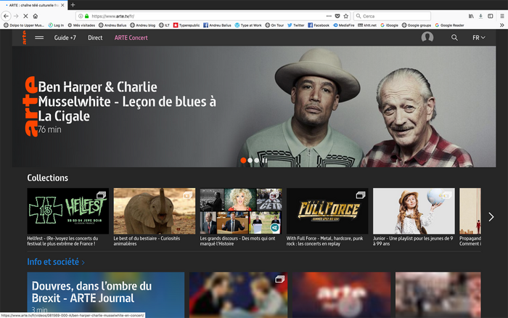Pause the hero carousel slideshow
This screenshot has height=318, width=508.
265,160
